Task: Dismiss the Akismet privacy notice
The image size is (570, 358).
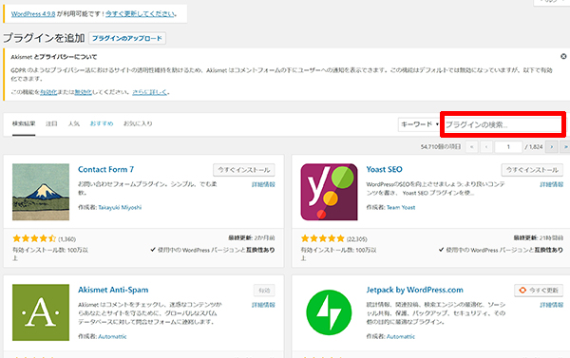Action: [563, 56]
